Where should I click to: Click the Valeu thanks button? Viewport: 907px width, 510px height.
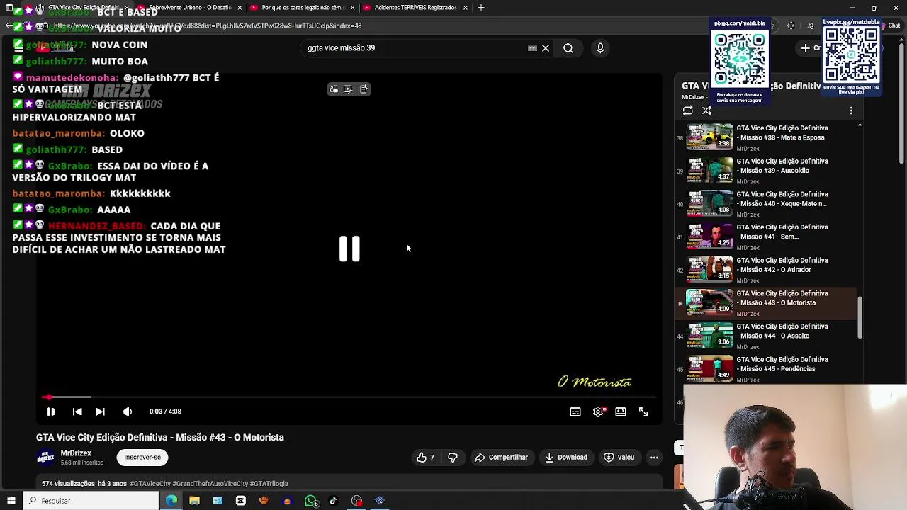(x=619, y=458)
